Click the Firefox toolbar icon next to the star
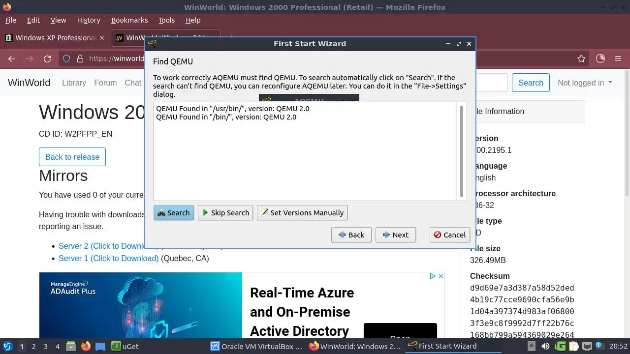The height and width of the screenshot is (354, 630). click(x=600, y=59)
